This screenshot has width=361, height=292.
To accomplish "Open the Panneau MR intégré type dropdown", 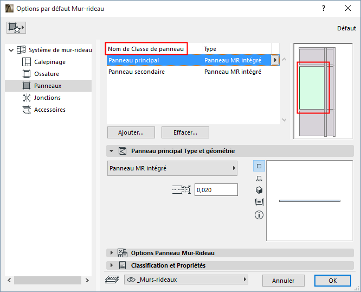I will coord(172,168).
